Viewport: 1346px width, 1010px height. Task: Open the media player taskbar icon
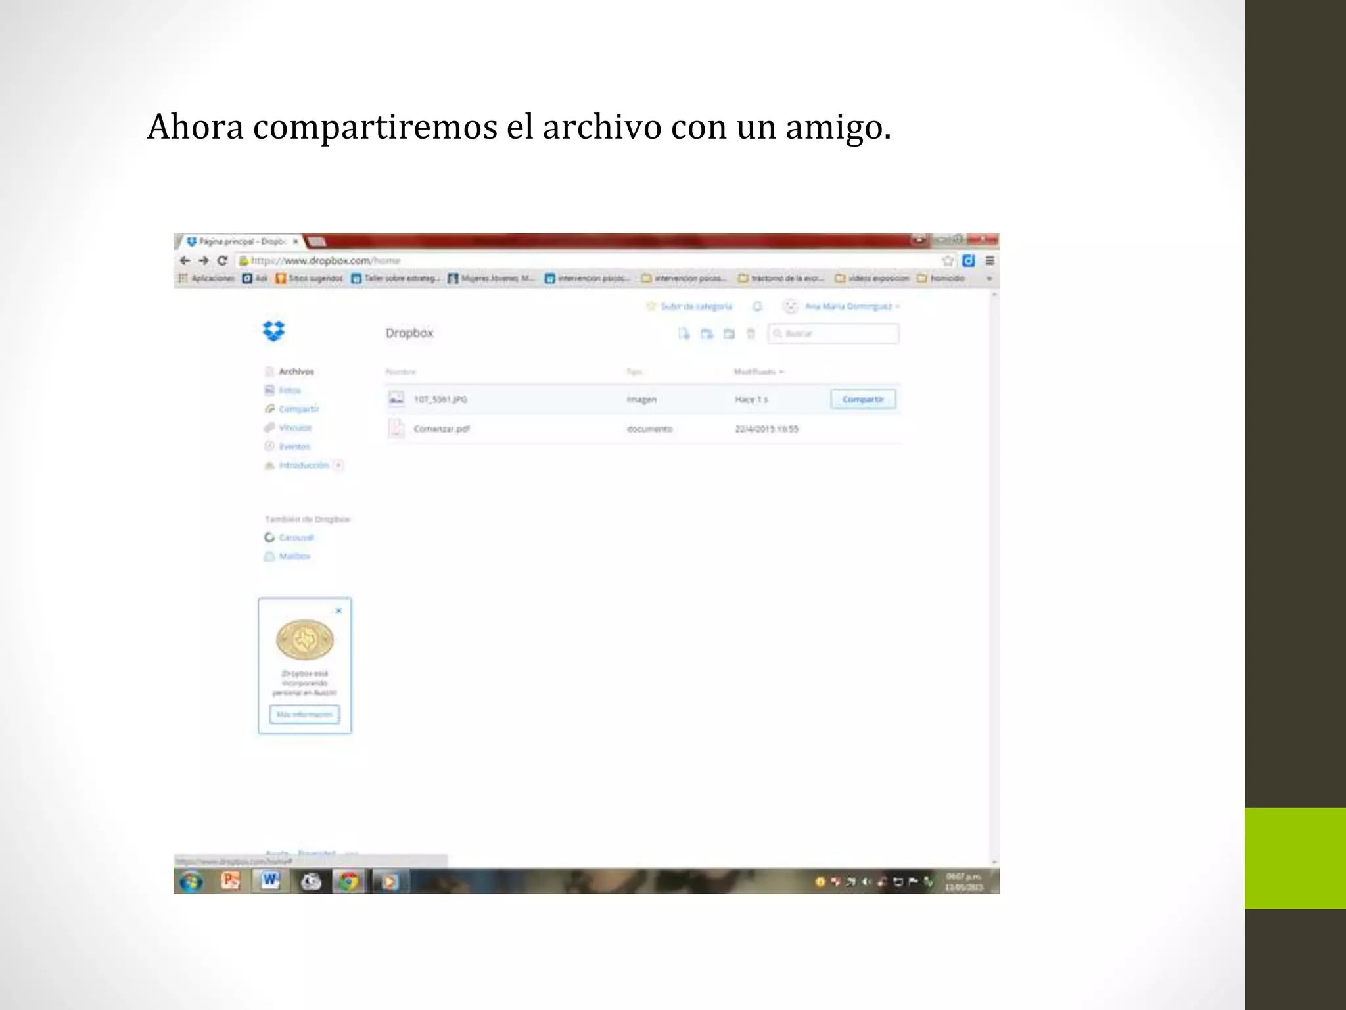(x=389, y=881)
